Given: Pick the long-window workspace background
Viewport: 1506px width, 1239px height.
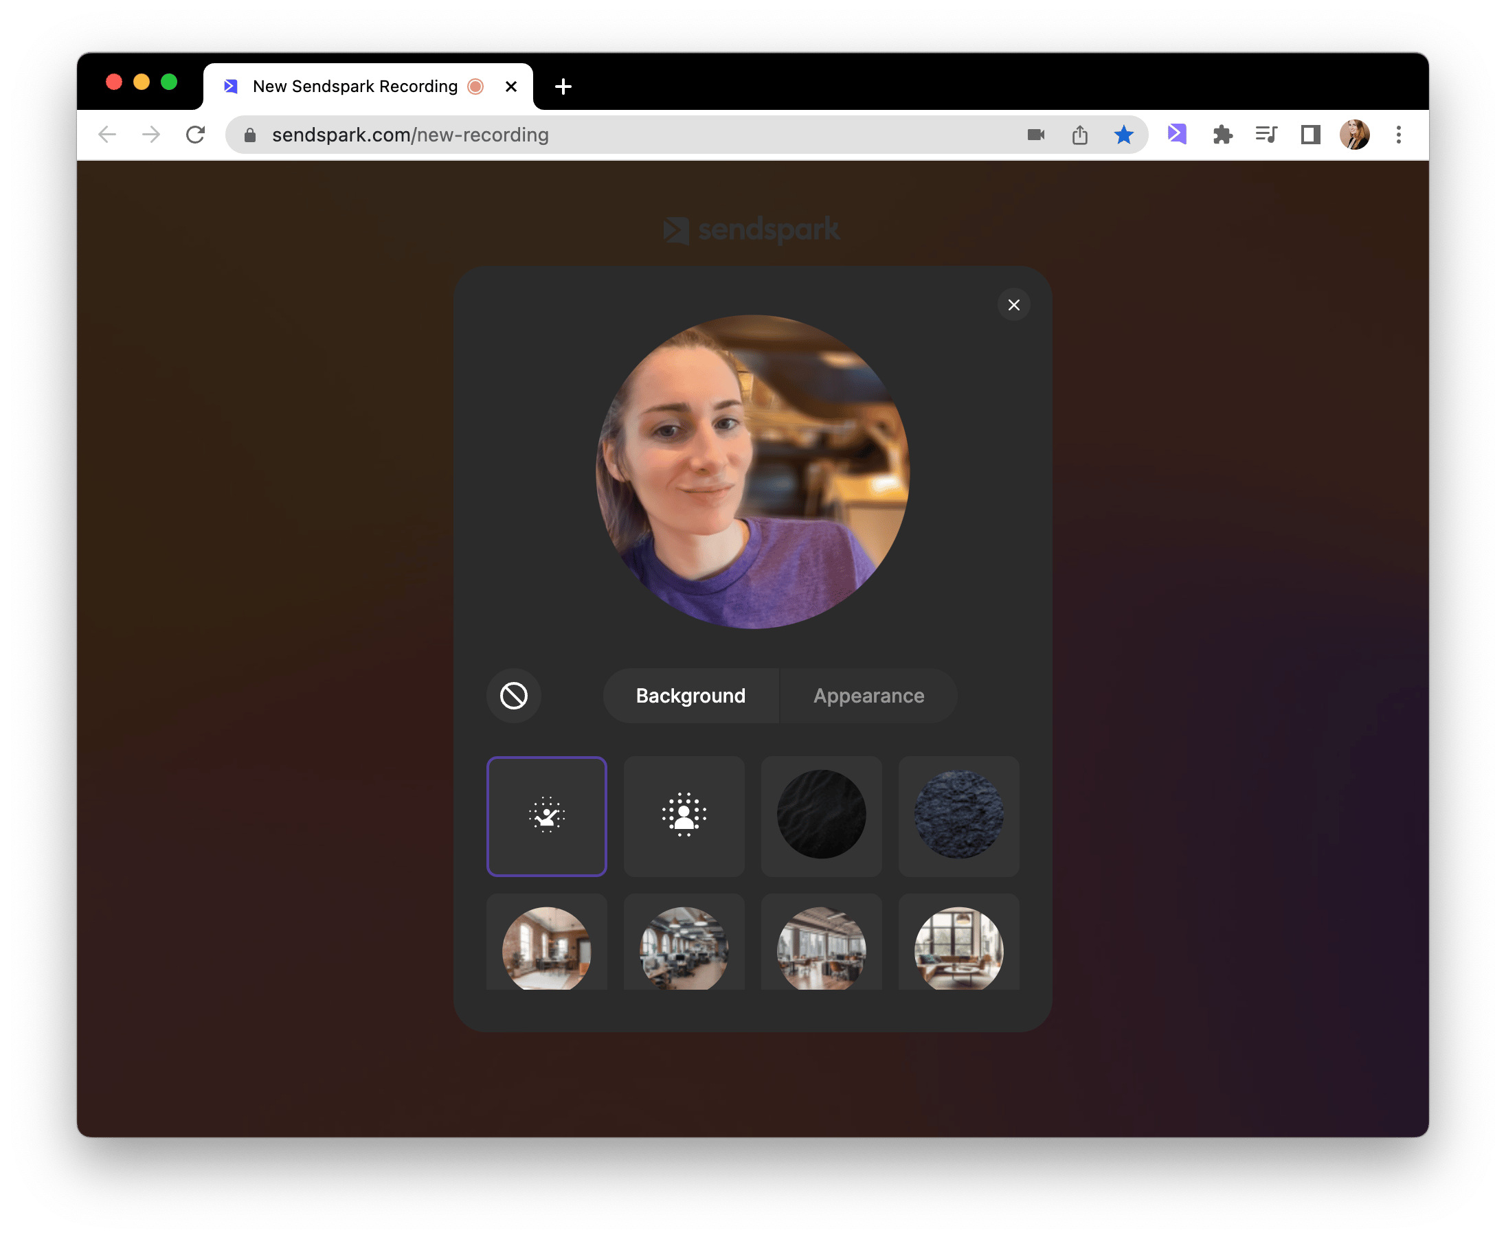Looking at the screenshot, I should point(821,942).
